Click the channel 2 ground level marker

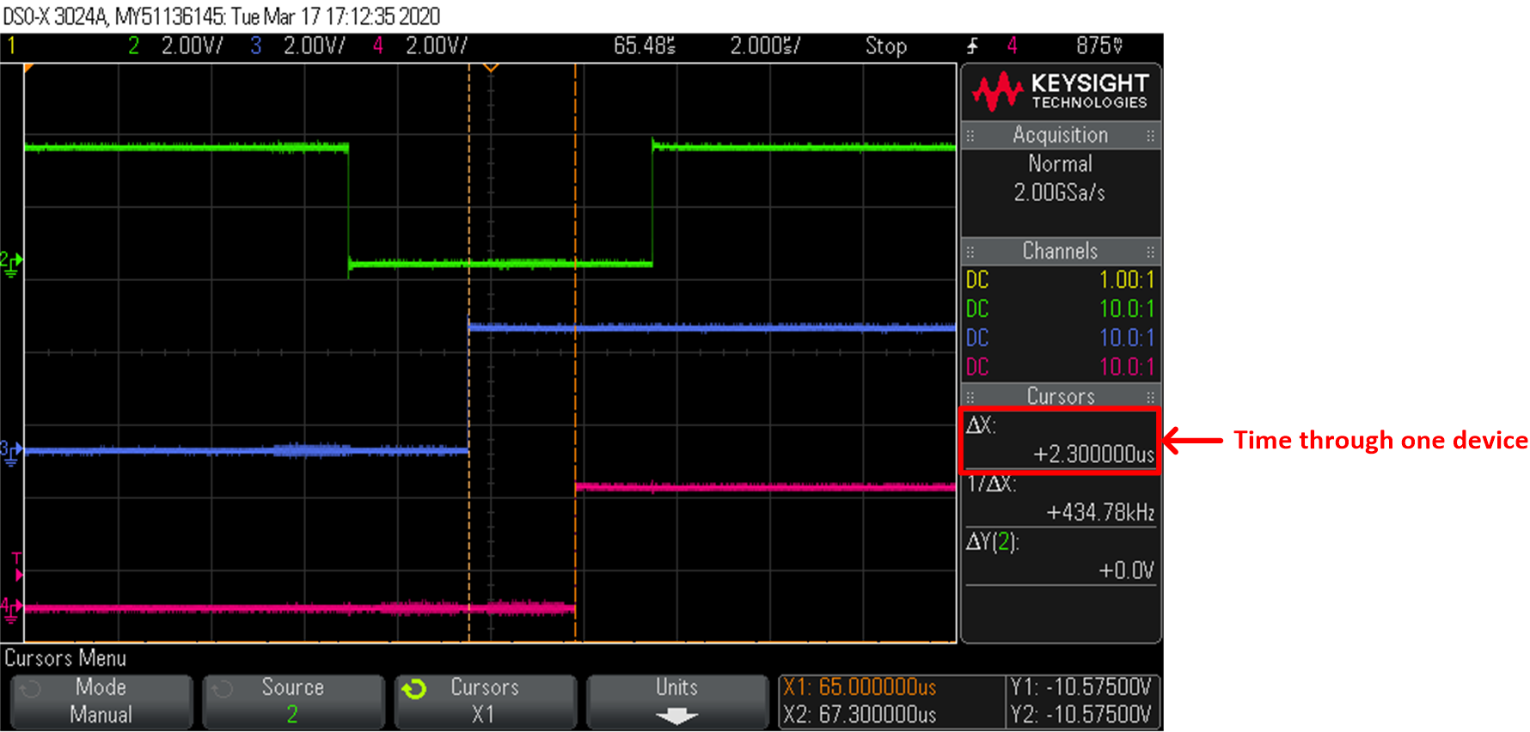10,263
